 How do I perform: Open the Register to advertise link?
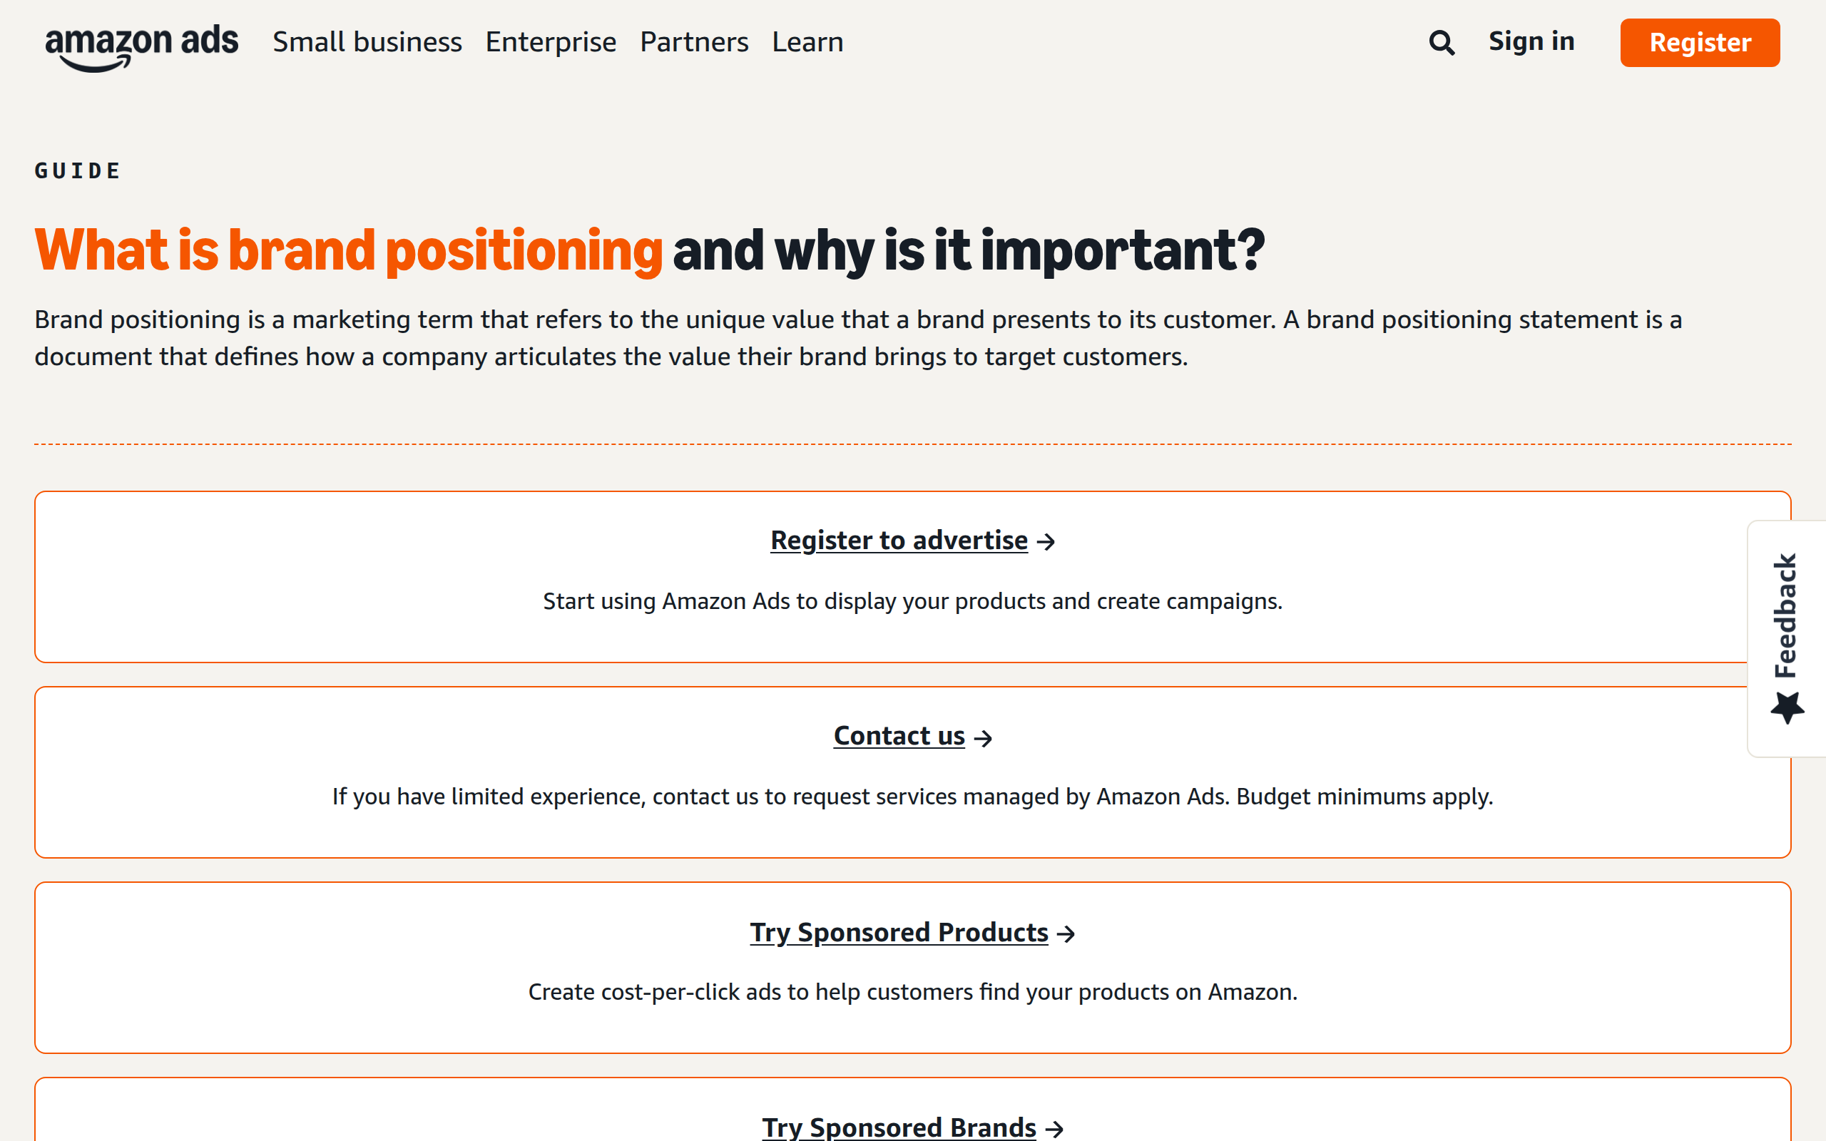(x=899, y=541)
